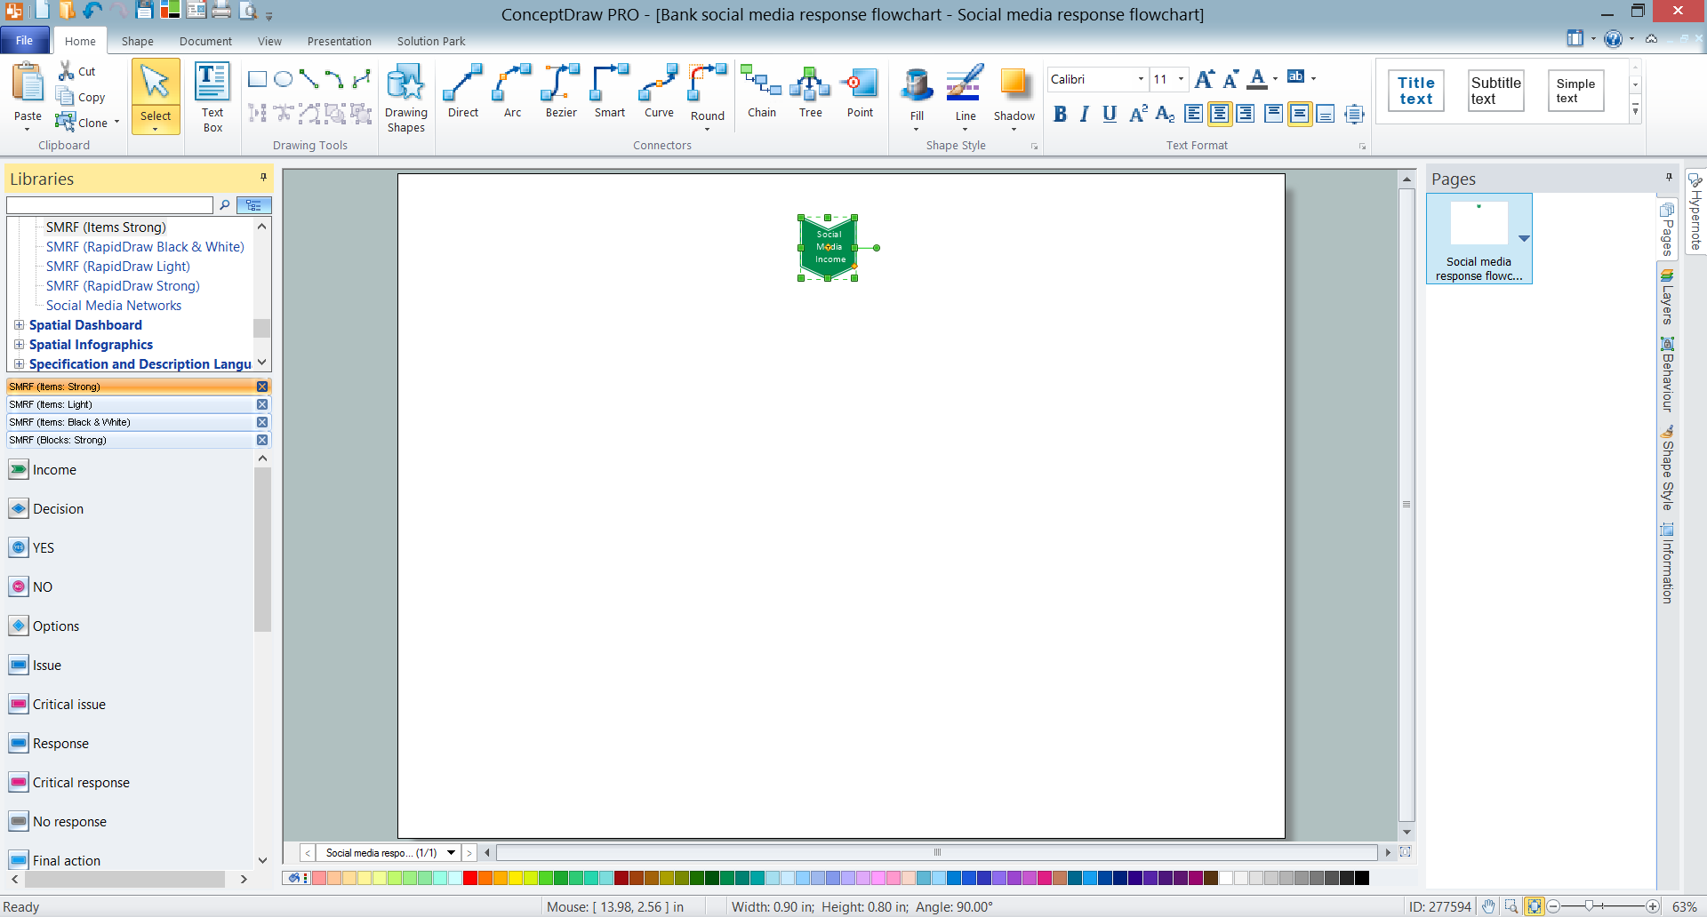Open the font name dropdown
The width and height of the screenshot is (1707, 917).
1141,79
